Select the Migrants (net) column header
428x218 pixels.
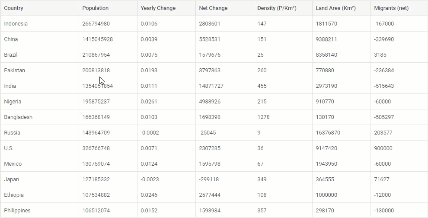pos(399,8)
